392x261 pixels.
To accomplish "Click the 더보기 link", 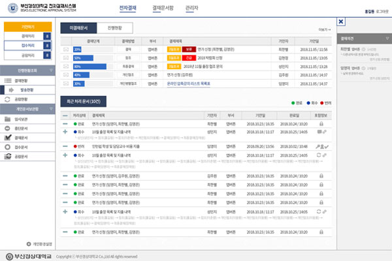I will click(x=323, y=29).
